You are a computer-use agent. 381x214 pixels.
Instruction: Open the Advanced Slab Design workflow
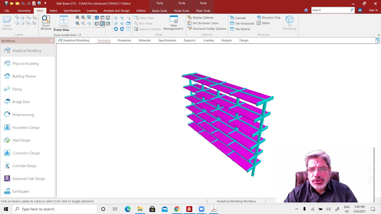point(27,179)
